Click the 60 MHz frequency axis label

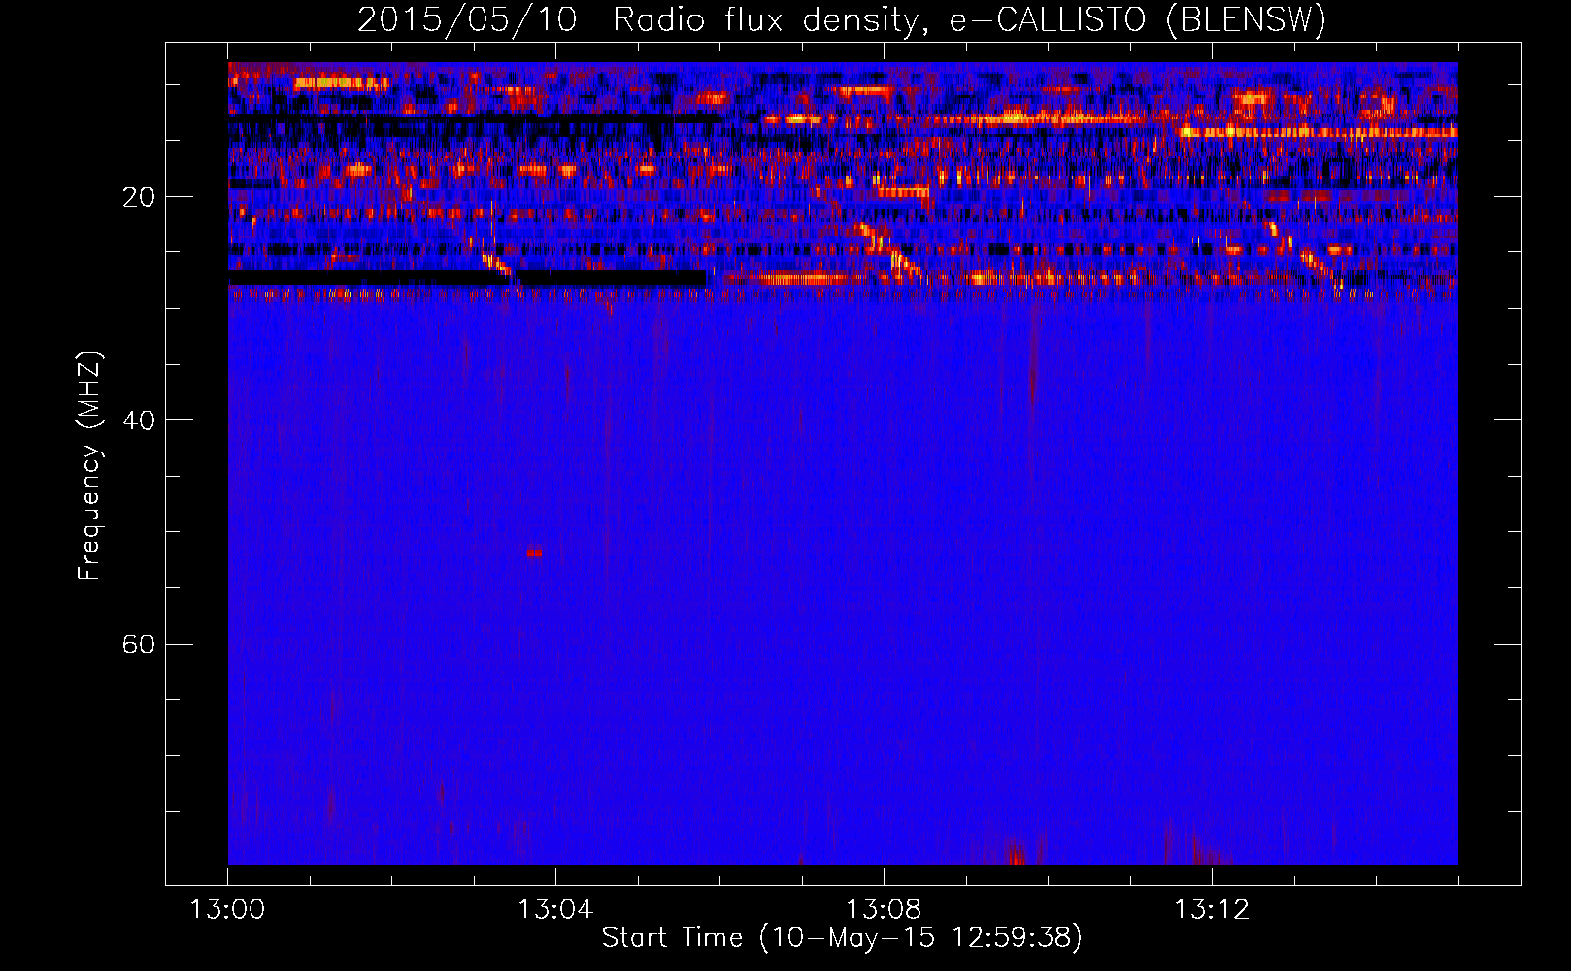pyautogui.click(x=139, y=644)
